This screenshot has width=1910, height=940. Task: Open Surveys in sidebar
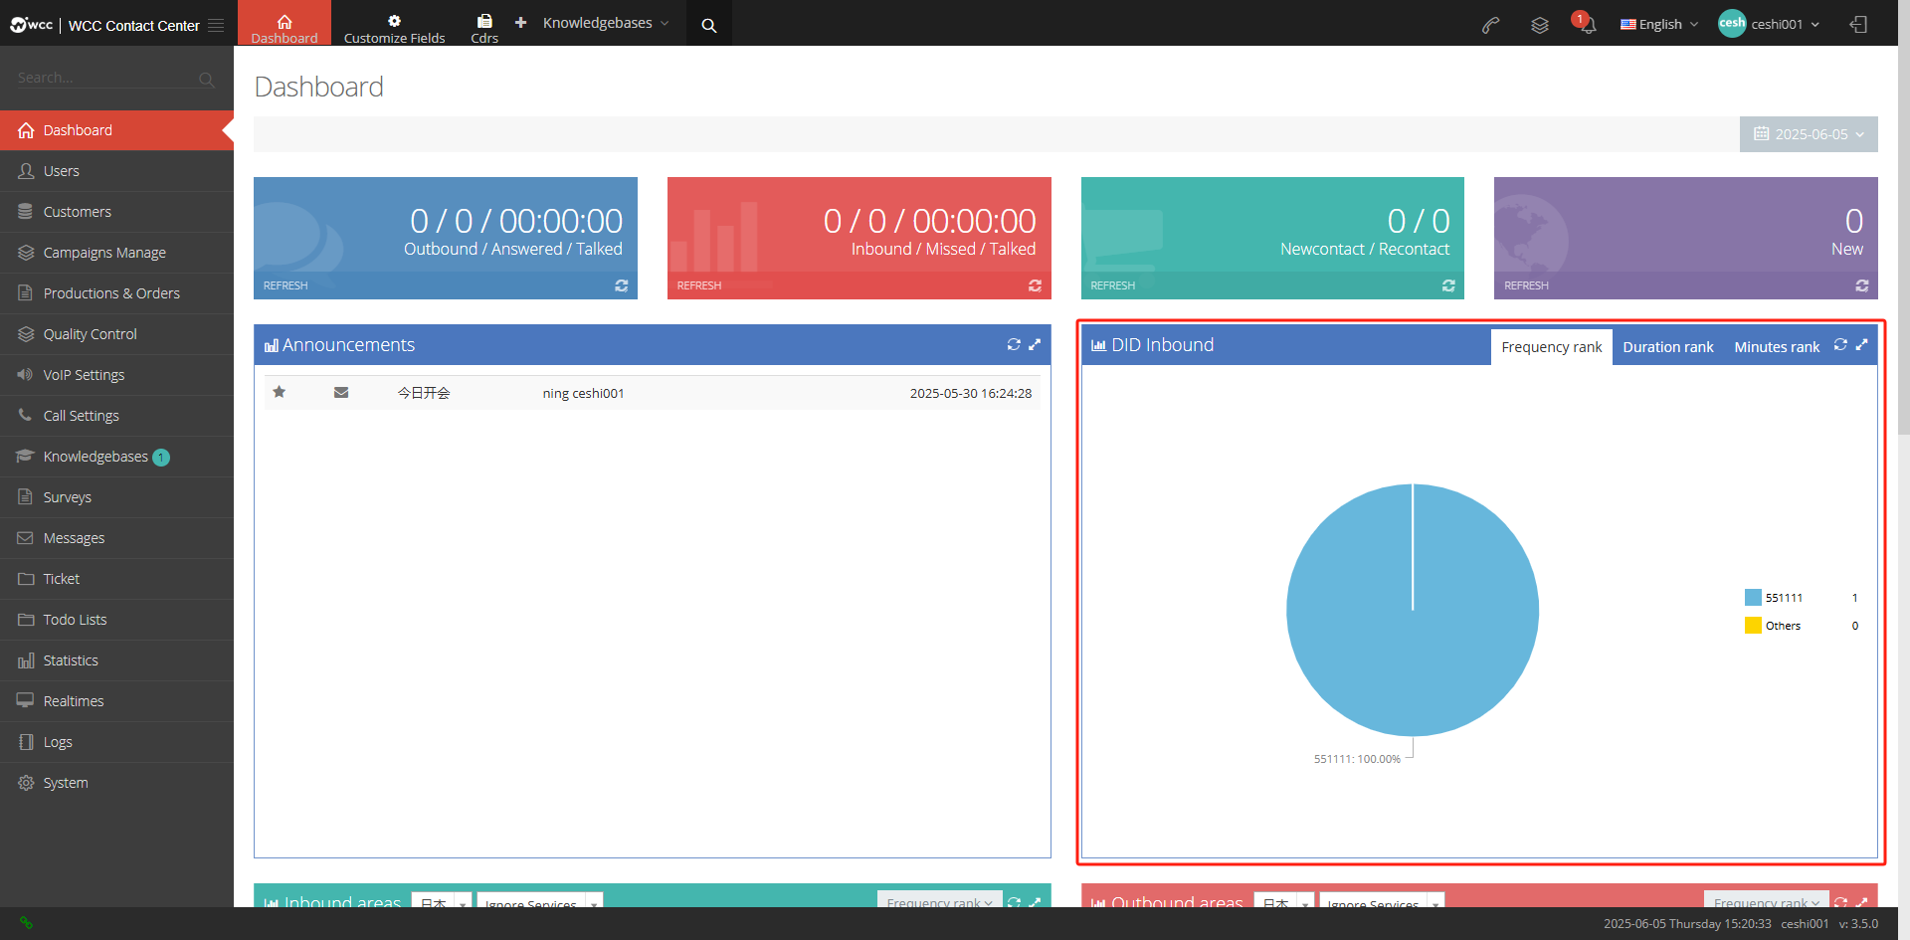coord(116,497)
